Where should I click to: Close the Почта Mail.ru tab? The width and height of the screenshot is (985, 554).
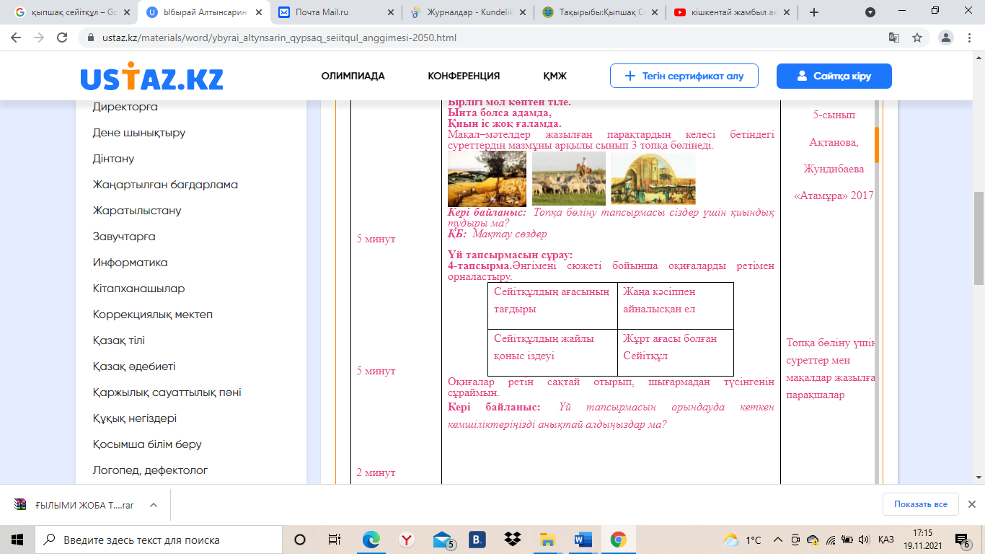click(392, 12)
